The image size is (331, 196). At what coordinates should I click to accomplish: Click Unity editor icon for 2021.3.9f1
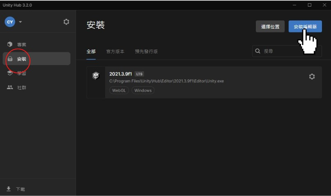point(96,76)
